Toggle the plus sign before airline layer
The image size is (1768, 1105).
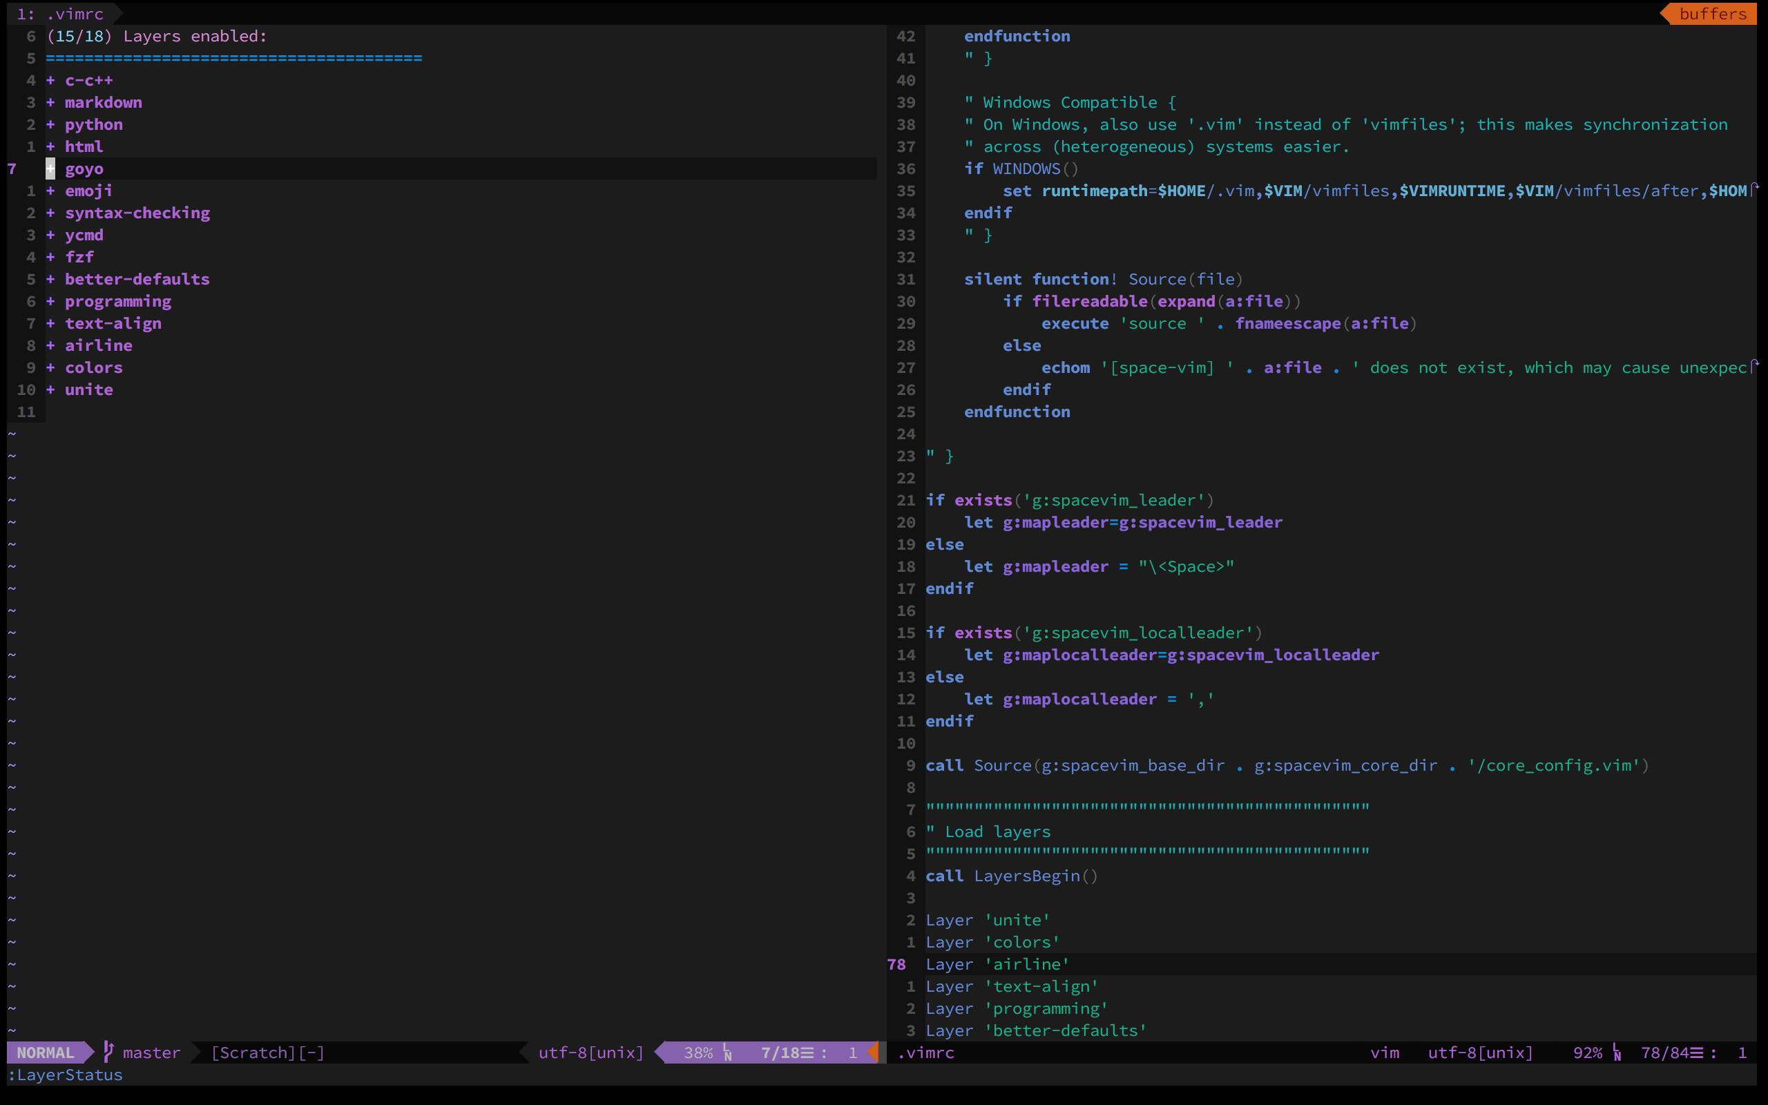coord(50,345)
